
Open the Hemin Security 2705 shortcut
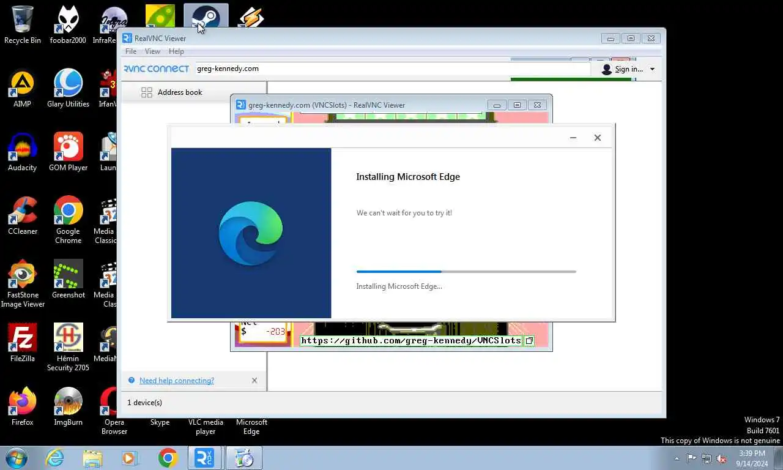68,347
